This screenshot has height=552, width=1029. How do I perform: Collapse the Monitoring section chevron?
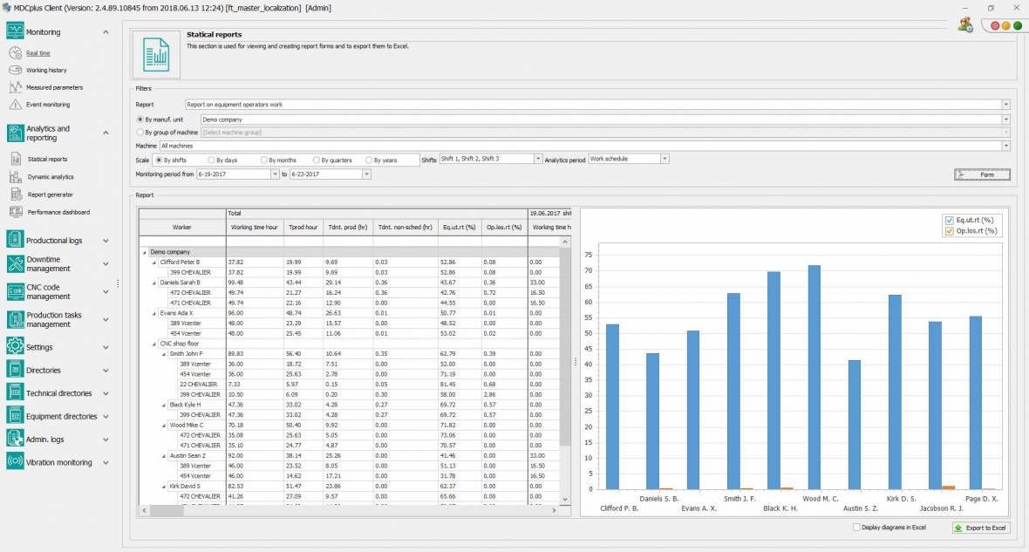pyautogui.click(x=106, y=31)
